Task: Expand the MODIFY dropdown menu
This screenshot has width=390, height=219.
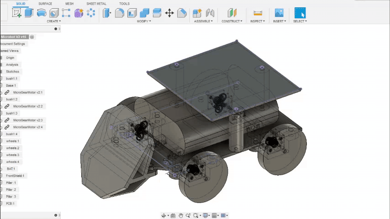Action: 143,21
